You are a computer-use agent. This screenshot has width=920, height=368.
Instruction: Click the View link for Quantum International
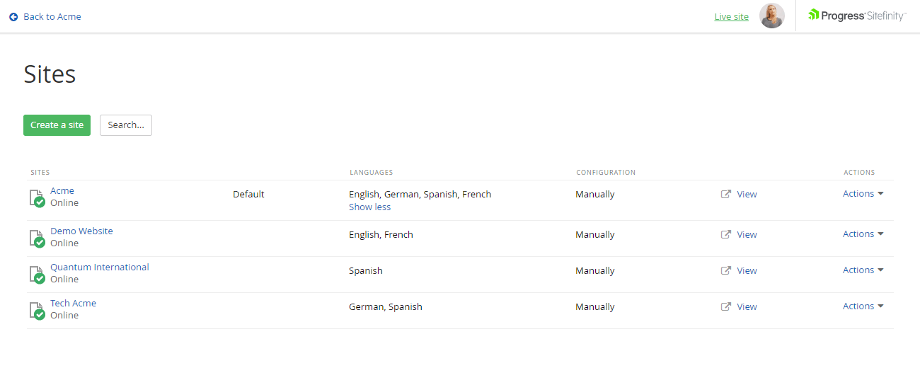[747, 270]
